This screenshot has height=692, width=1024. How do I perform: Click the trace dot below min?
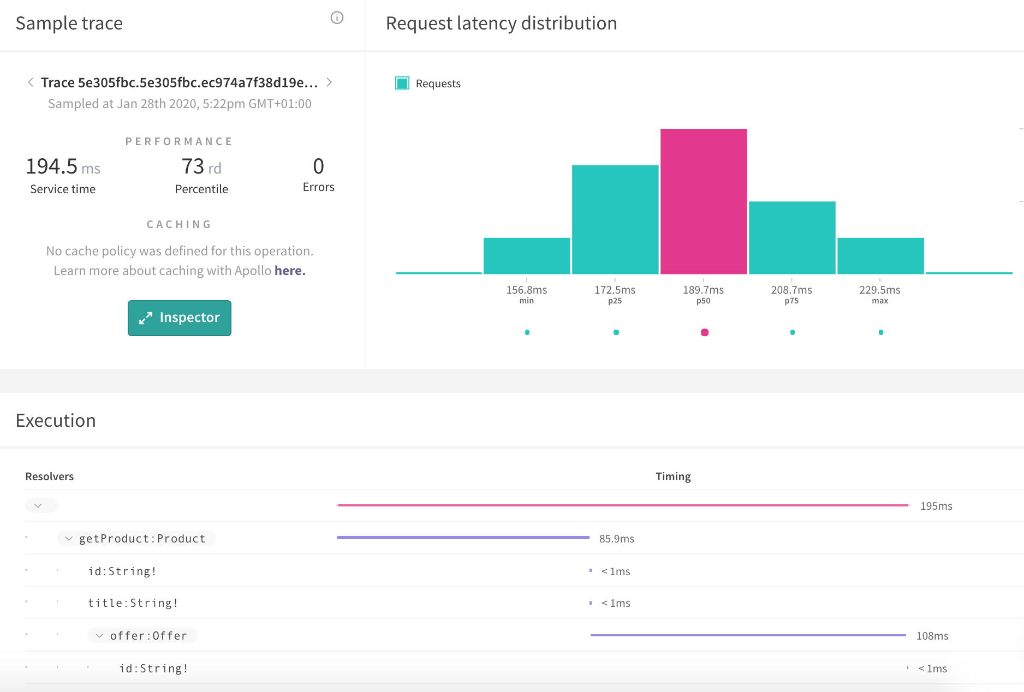pos(527,332)
